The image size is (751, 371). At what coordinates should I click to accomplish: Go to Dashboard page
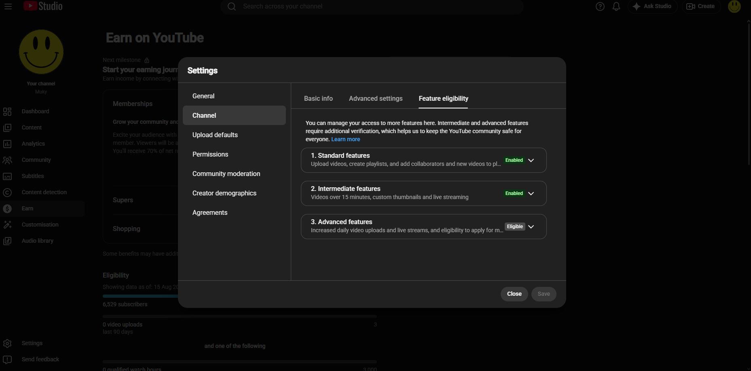point(35,111)
